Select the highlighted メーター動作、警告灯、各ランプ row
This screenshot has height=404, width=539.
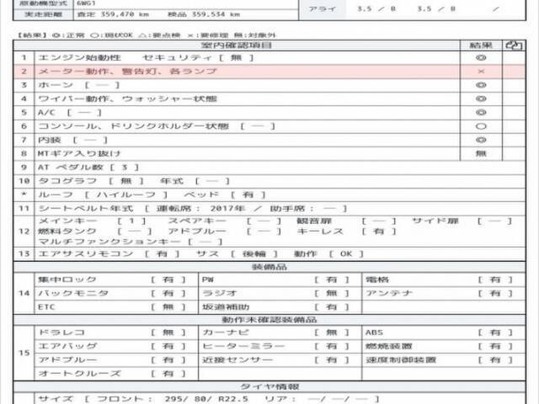(x=269, y=72)
